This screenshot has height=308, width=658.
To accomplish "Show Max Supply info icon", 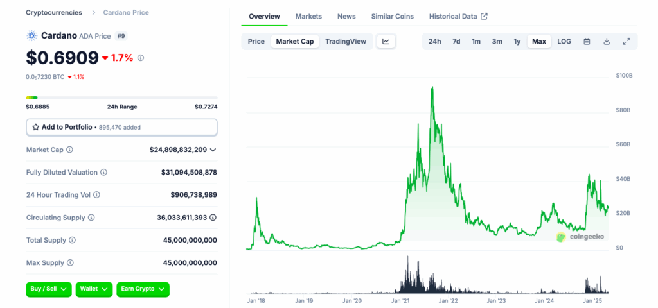I will 70,262.
